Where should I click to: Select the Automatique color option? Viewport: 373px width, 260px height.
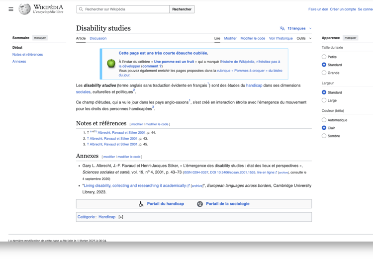coord(324,120)
